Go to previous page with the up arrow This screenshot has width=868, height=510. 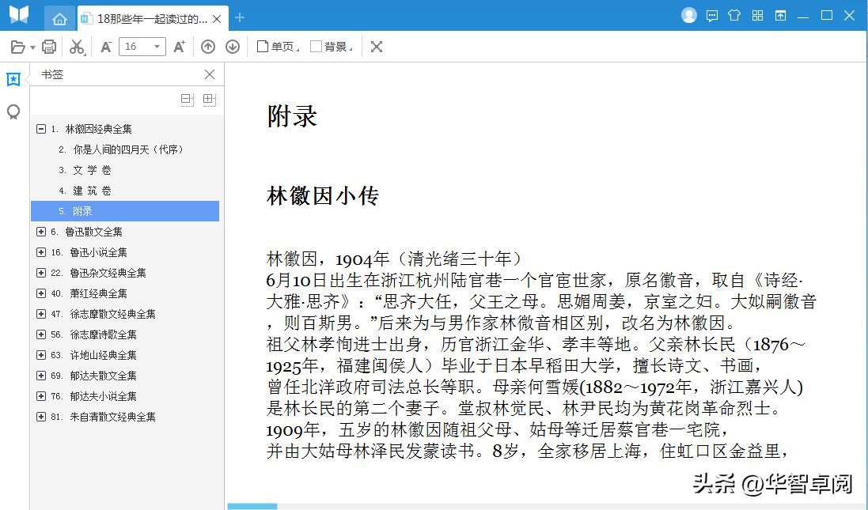pyautogui.click(x=207, y=47)
